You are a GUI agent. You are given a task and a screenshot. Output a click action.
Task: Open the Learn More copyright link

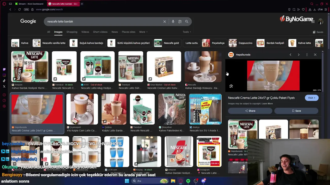click(267, 104)
